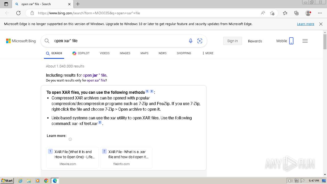
Task: Click the Sign in button
Action: coord(232,41)
